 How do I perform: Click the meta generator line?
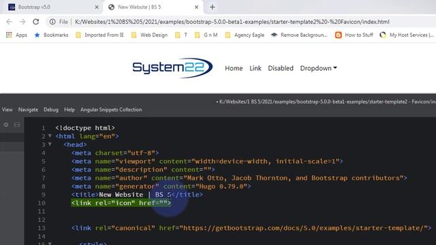coord(161,186)
